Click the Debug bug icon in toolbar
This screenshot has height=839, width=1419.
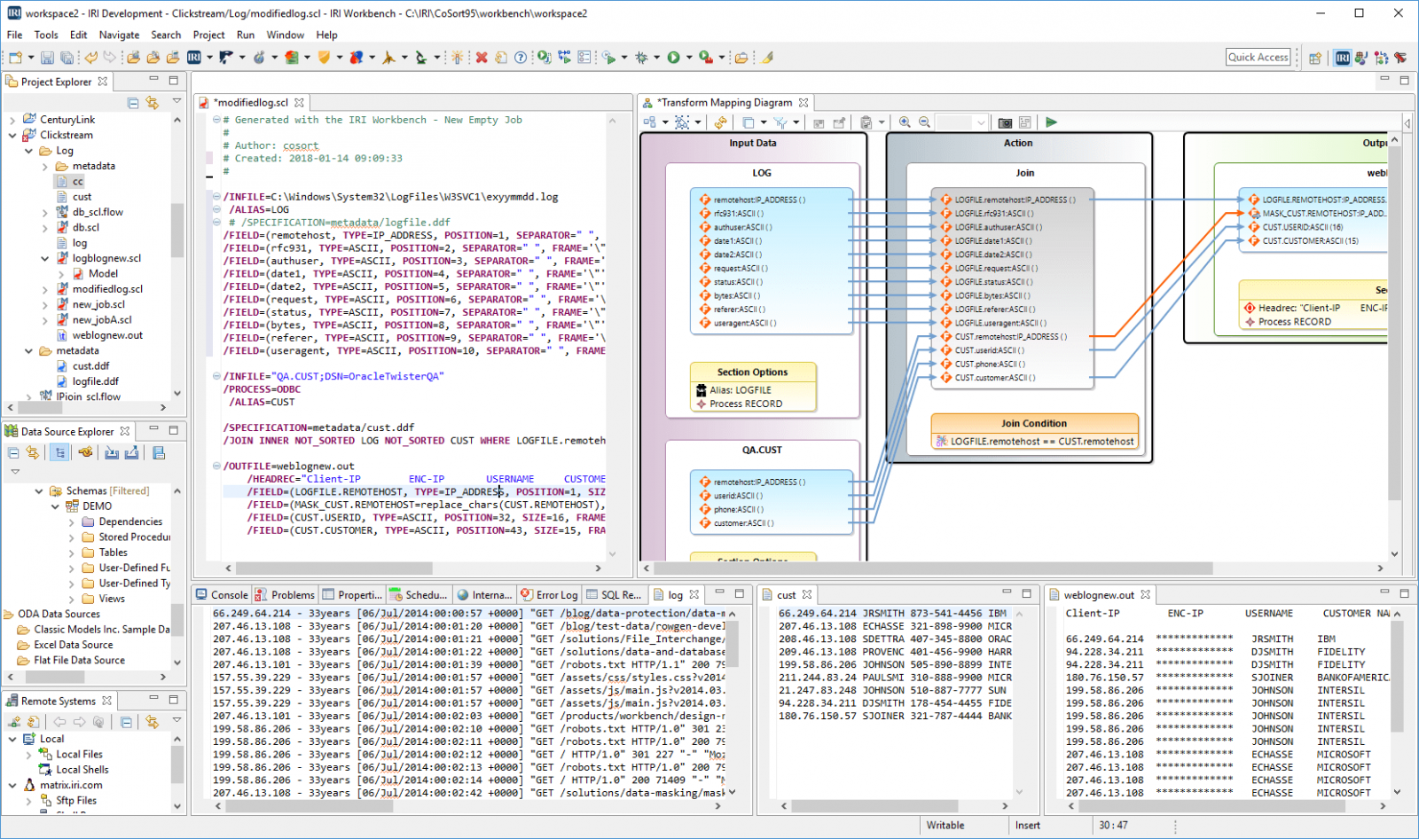coord(641,58)
